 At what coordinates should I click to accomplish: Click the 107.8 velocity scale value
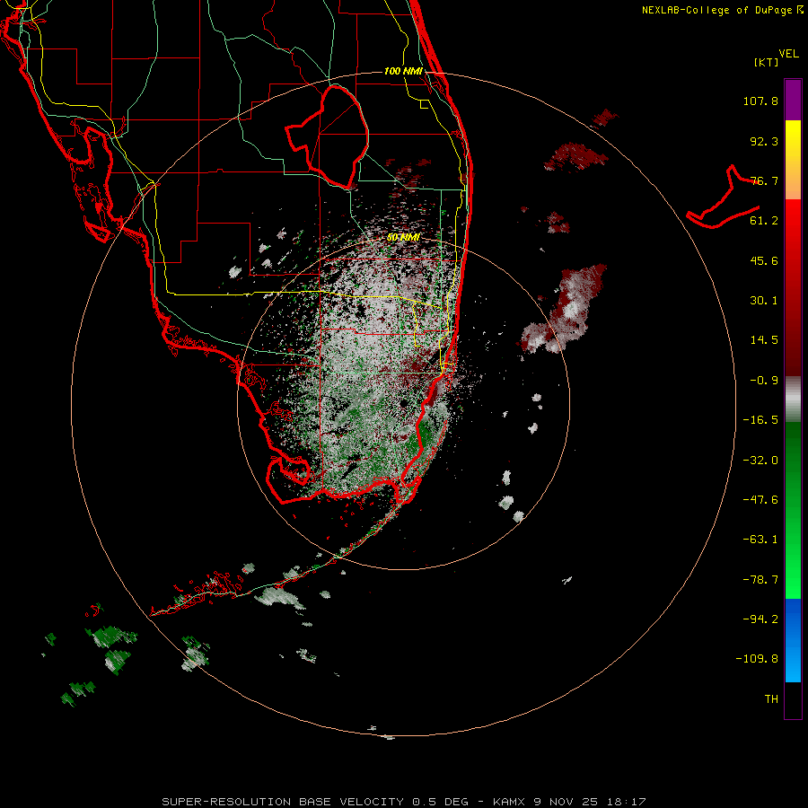point(760,101)
